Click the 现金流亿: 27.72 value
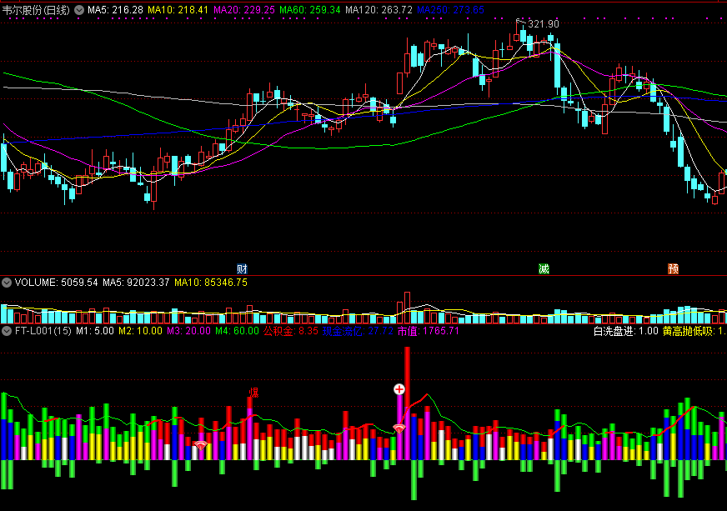 358,331
